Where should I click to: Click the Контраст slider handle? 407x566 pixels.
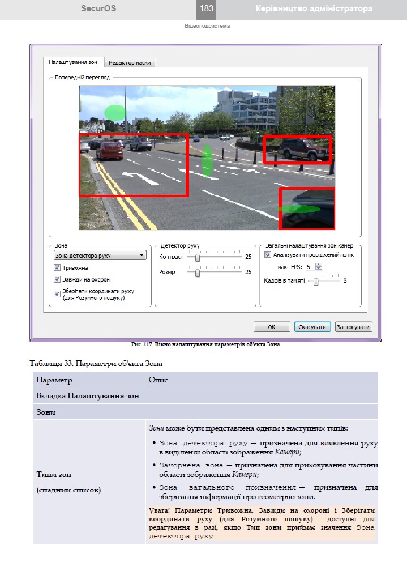tap(198, 257)
